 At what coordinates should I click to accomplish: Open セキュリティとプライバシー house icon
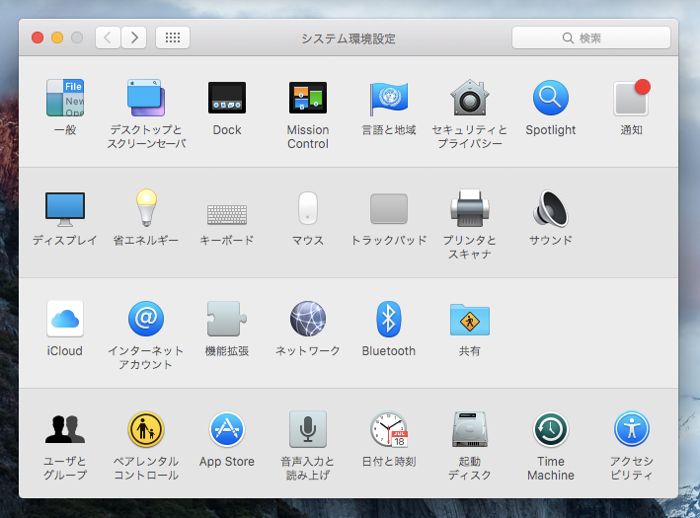(470, 98)
